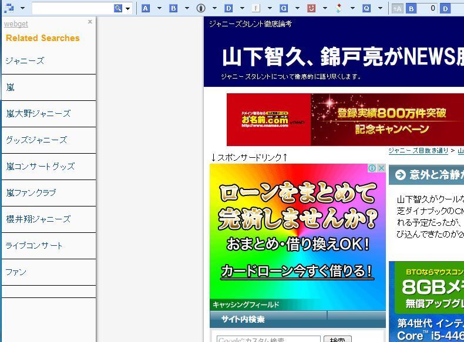This screenshot has height=342, width=464.
Task: Open dropdown beside the pixel logo icon
Action: 22,8
